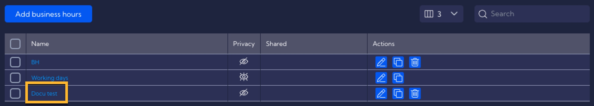Click the Working days privacy eye icon
The height and width of the screenshot is (106, 594).
tap(244, 77)
